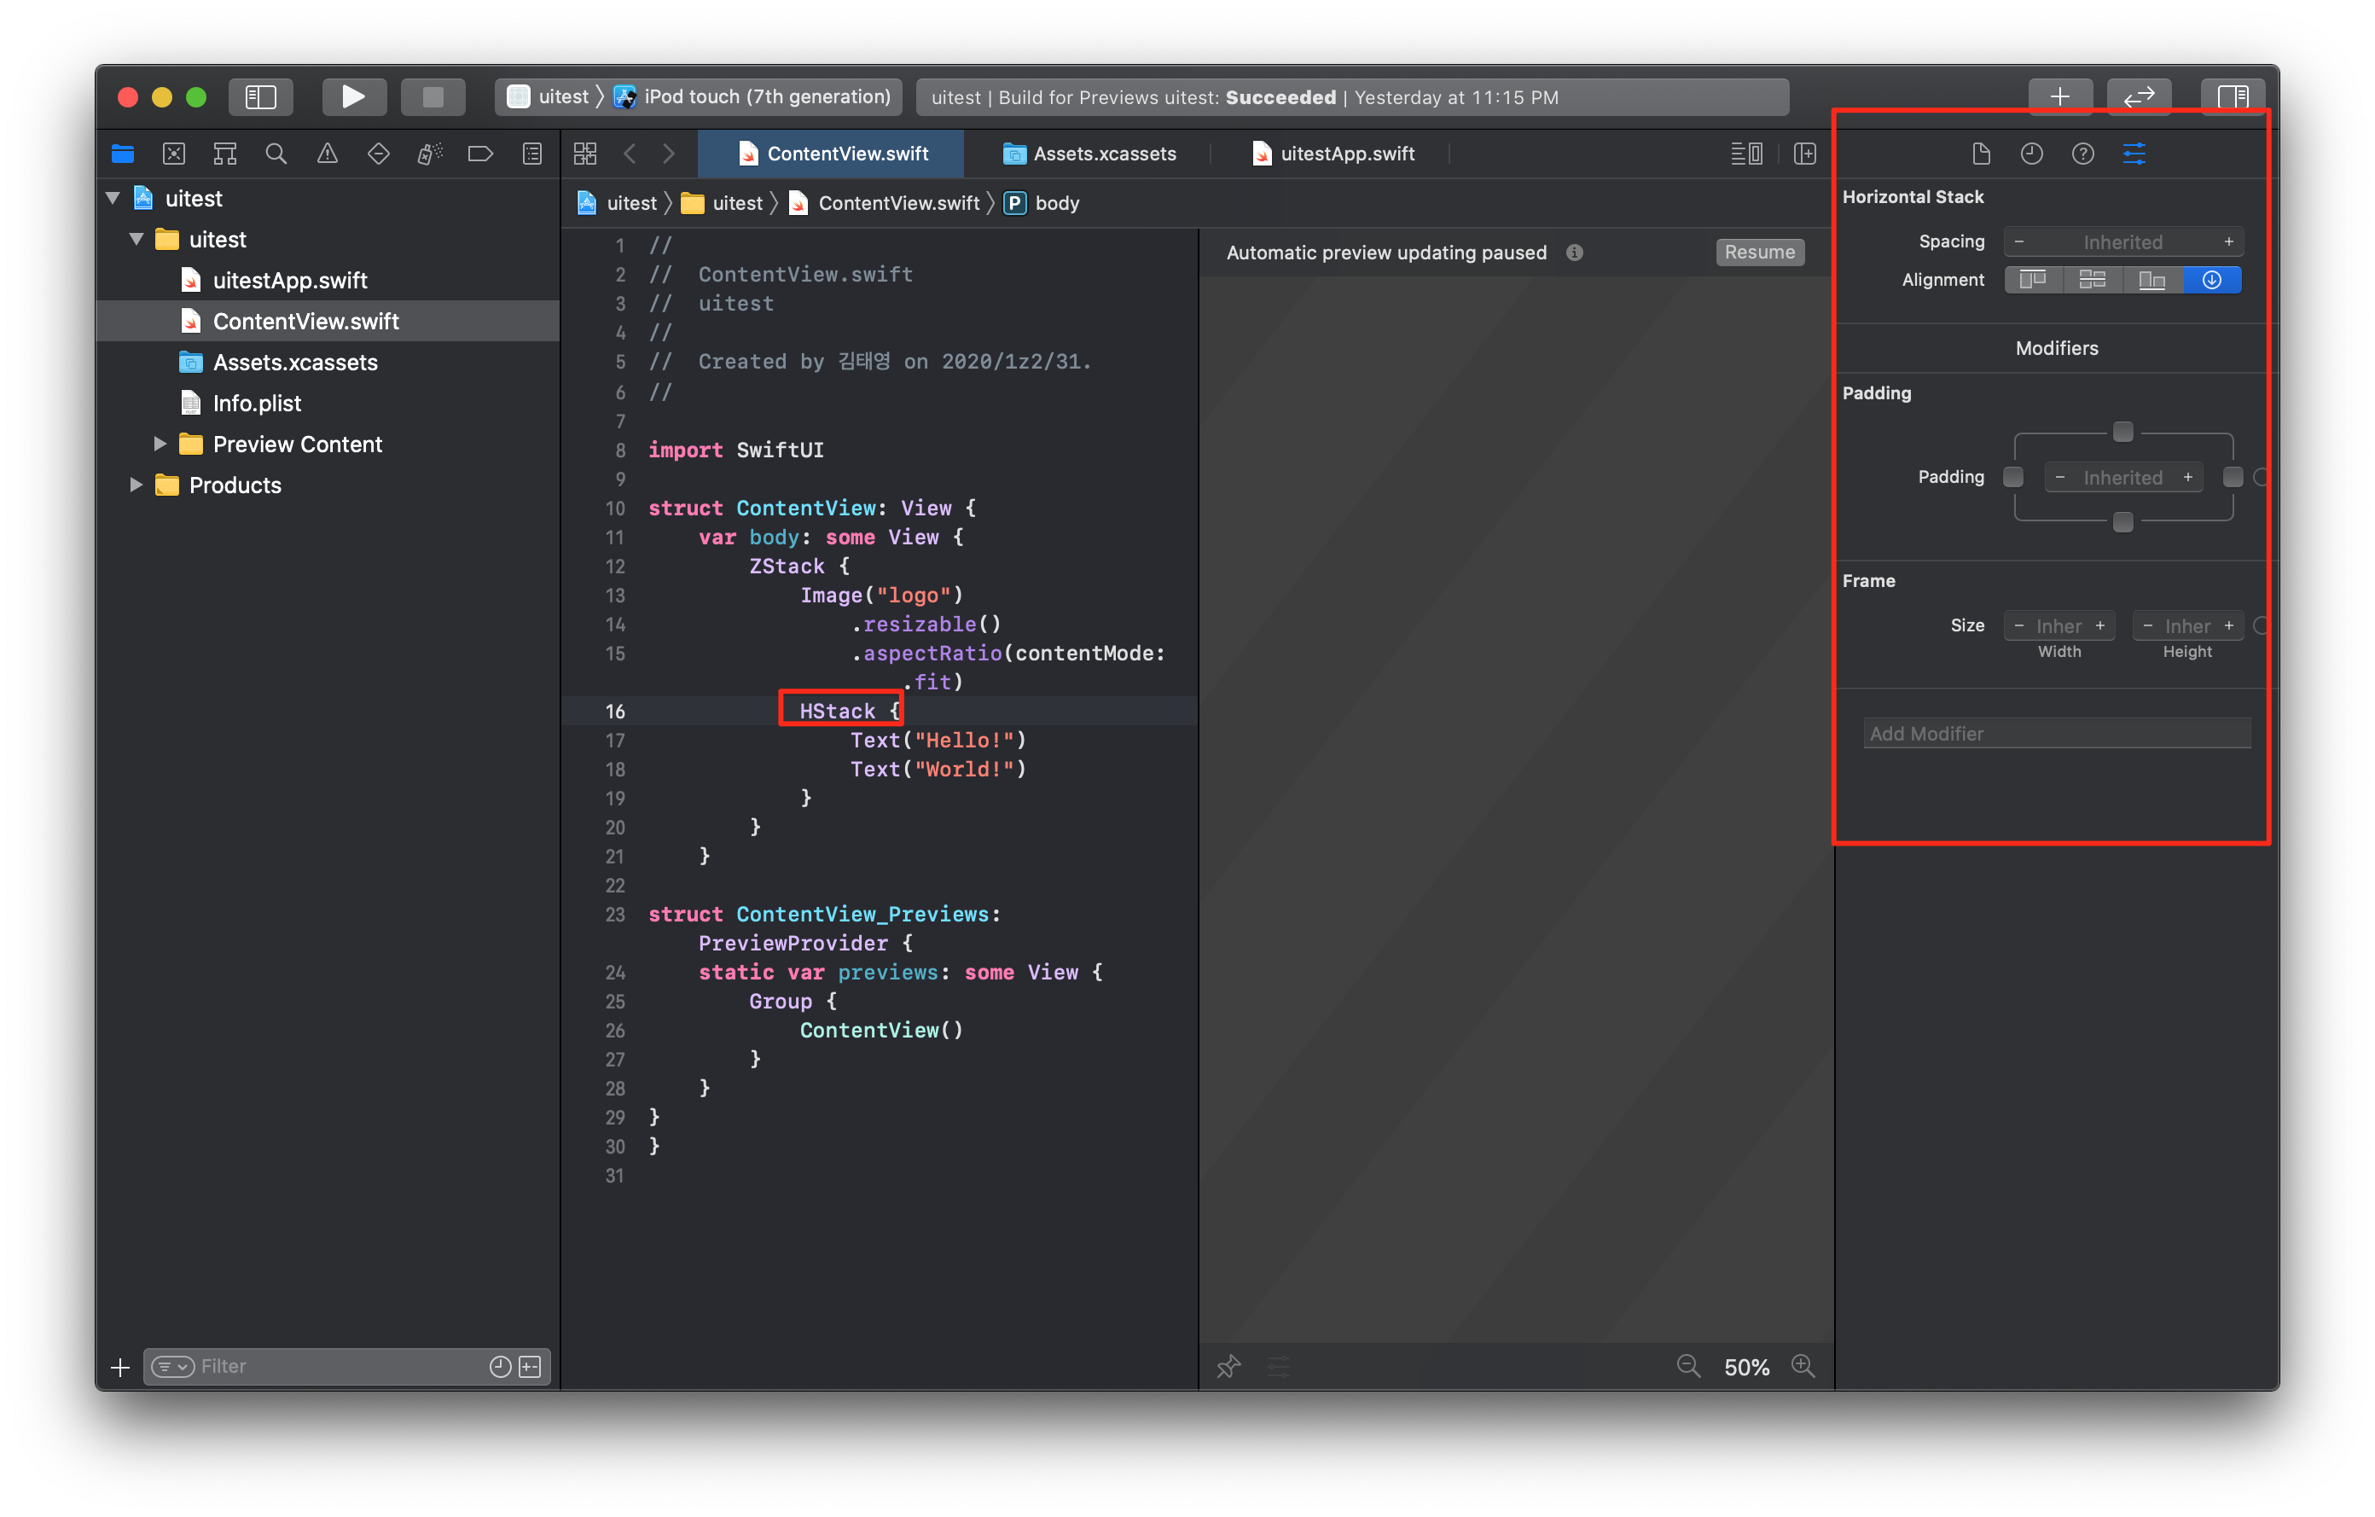
Task: Expand the Preview Content folder
Action: point(160,444)
